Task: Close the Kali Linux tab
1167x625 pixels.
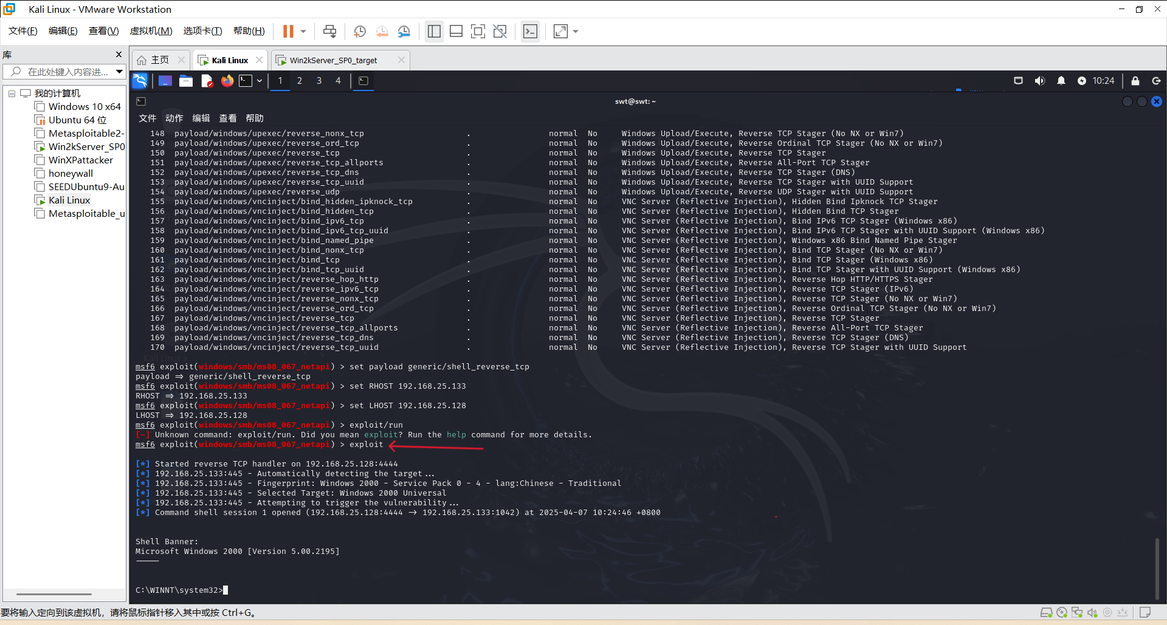Action: pyautogui.click(x=260, y=60)
